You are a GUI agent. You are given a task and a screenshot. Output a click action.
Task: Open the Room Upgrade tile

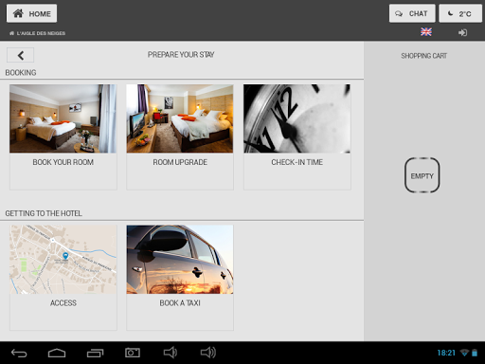180,136
